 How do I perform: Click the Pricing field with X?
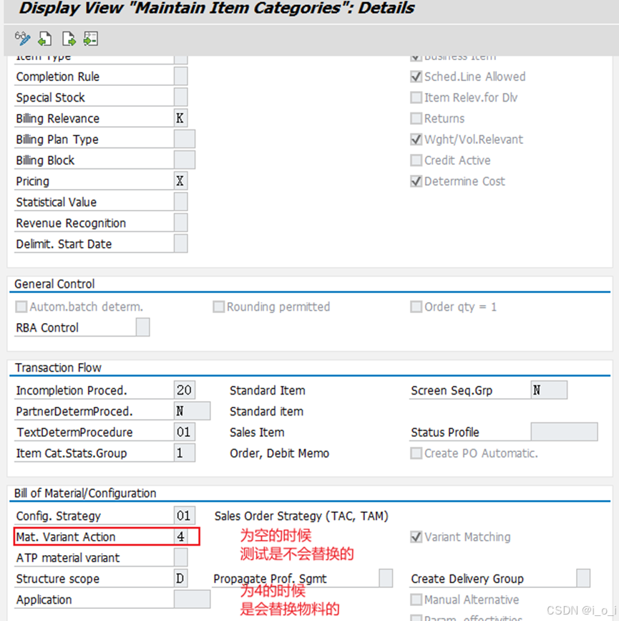[x=181, y=181]
